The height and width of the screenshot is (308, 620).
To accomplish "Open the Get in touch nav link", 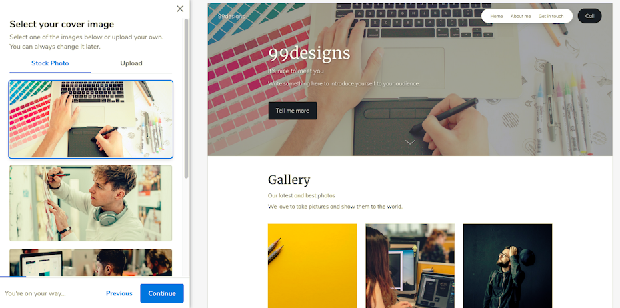I will pos(551,16).
